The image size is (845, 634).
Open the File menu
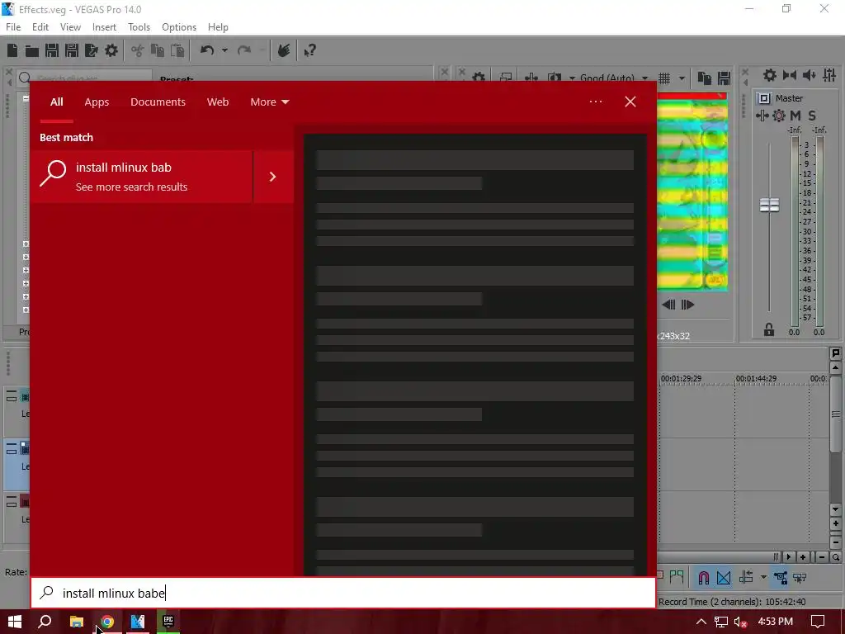(13, 27)
